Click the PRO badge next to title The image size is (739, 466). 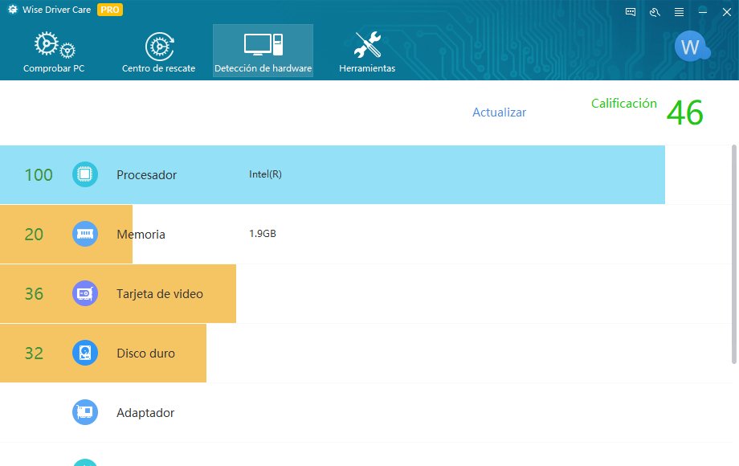coord(108,10)
